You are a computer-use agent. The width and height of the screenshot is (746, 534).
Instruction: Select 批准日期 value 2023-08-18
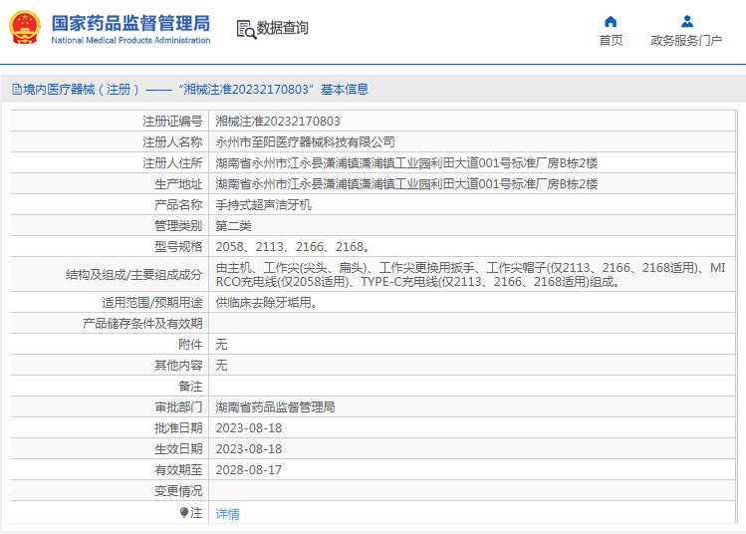coord(249,428)
